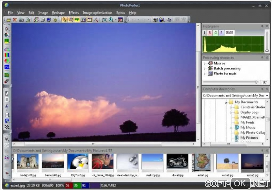This screenshot has height=190, width=272.
Task: Click the save disk icon in top toolbar
Action: click(162, 20)
